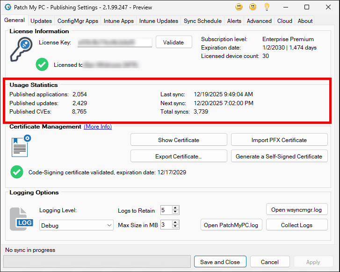Open wsyncmgr.log file button

[297, 210]
